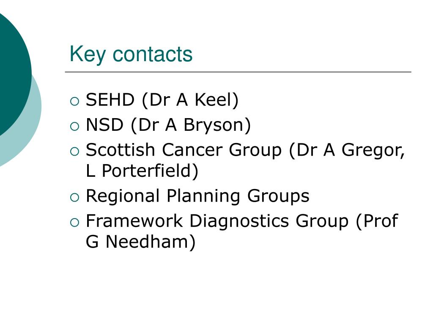Click the G Needham text line

[140, 242]
